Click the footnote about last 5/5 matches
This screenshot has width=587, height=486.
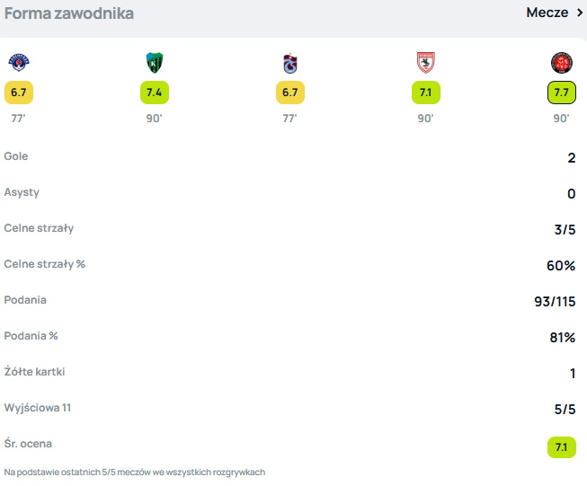click(135, 473)
